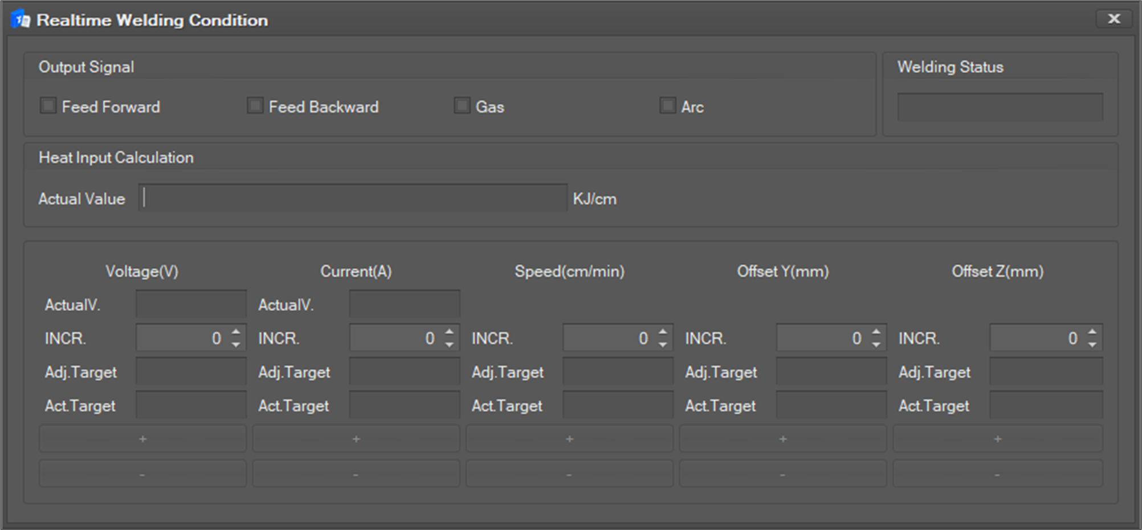Click the Current ActualV. field

(404, 304)
